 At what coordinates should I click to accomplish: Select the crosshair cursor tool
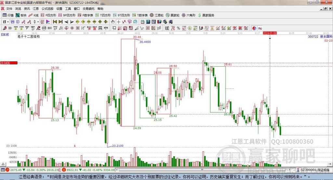point(118,22)
